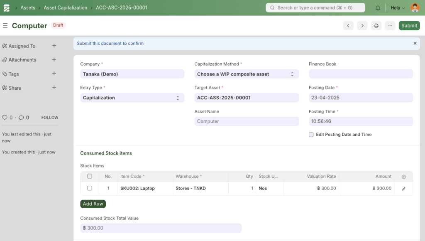Image resolution: width=425 pixels, height=241 pixels.
Task: Check the select-all header checkbox
Action: pyautogui.click(x=90, y=176)
